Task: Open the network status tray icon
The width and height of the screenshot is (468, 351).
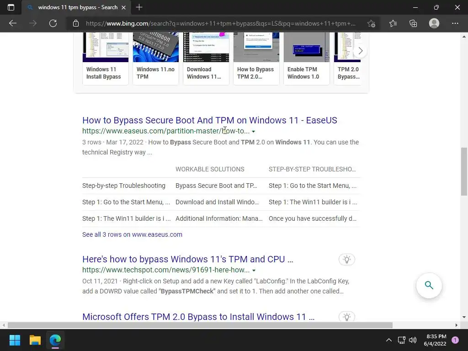Action: (401, 340)
